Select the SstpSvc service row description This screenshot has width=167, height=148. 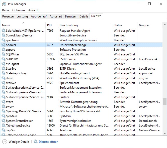point(67,69)
